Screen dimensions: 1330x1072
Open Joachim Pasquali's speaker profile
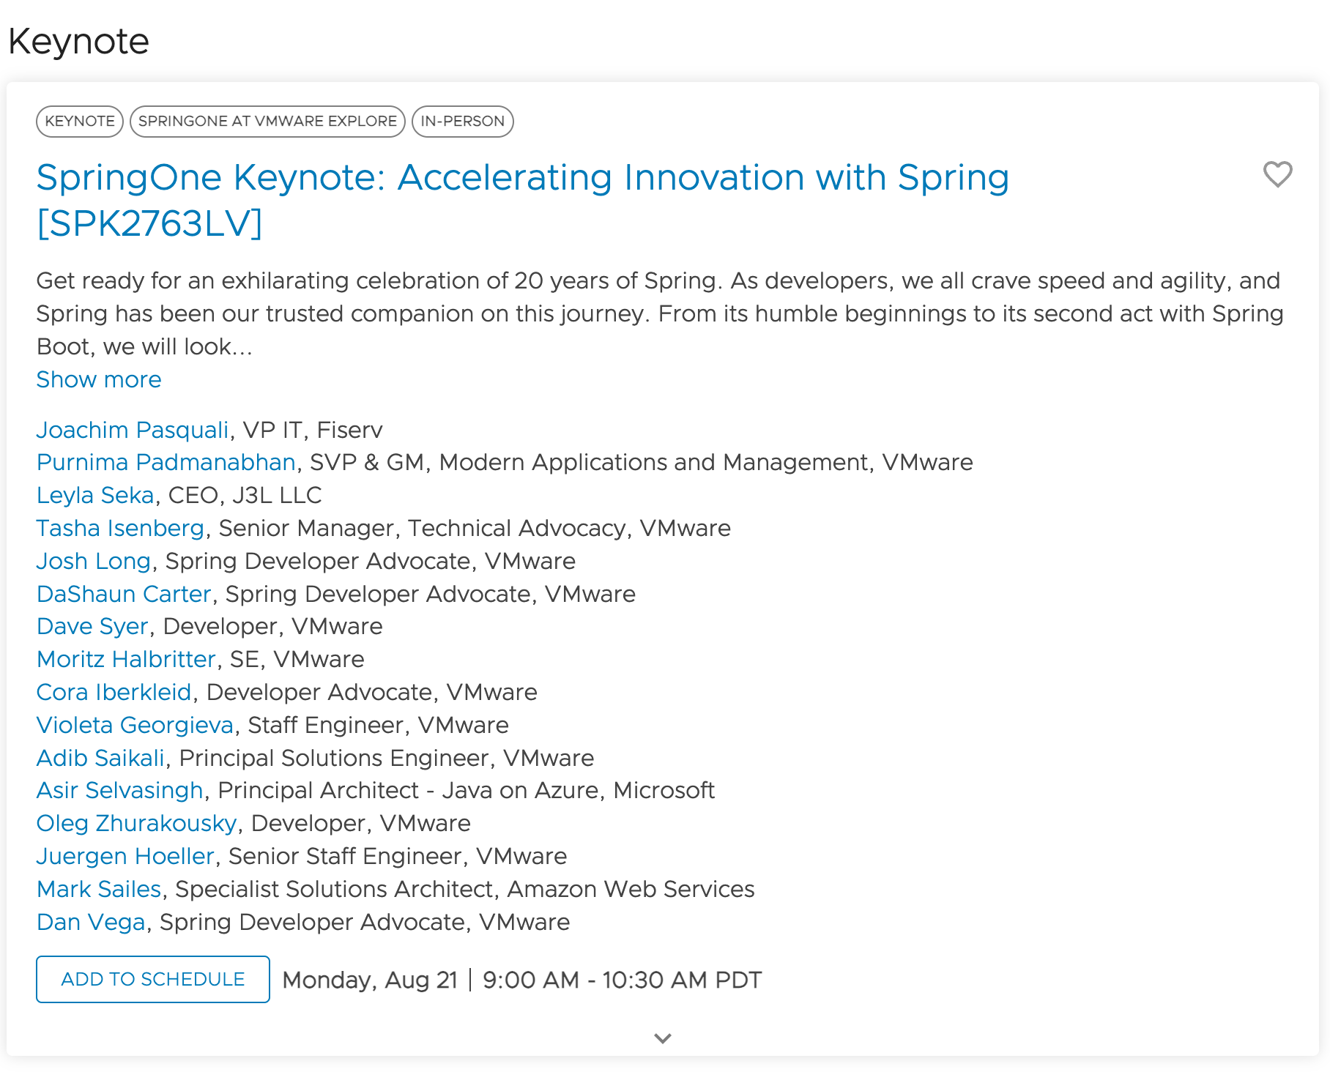point(133,430)
